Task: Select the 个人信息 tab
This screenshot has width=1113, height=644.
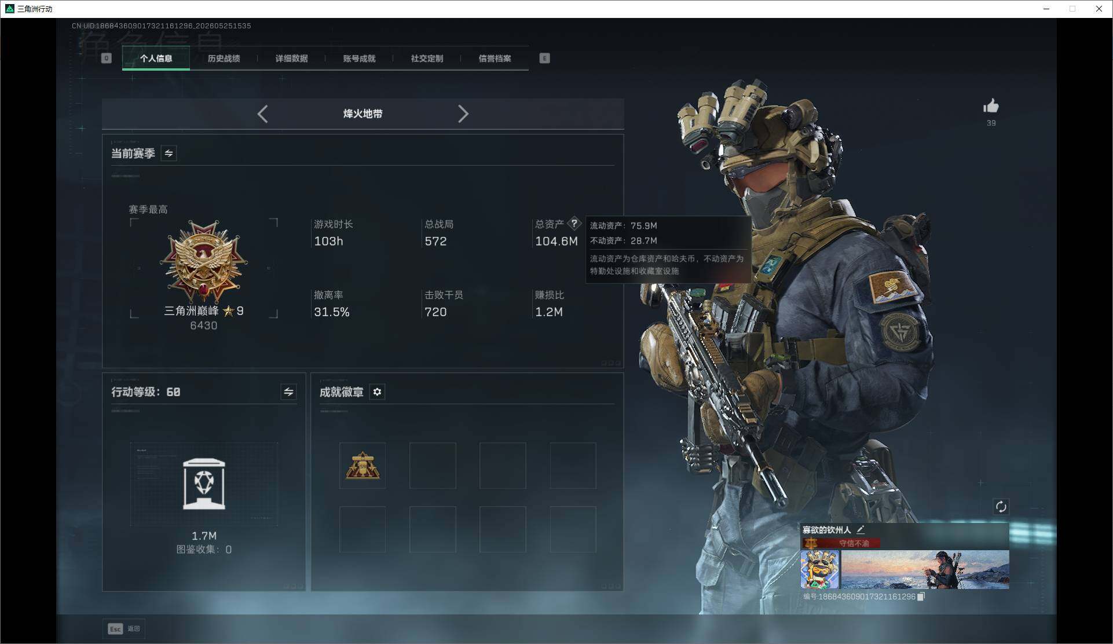Action: 156,58
